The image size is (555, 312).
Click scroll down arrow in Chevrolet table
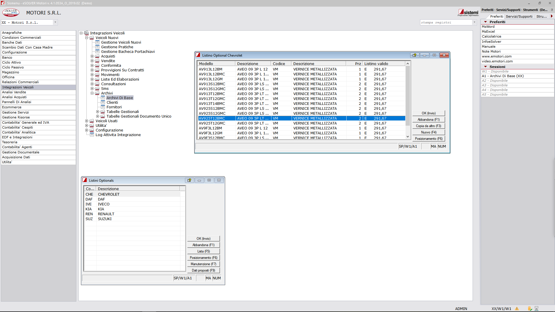point(408,137)
